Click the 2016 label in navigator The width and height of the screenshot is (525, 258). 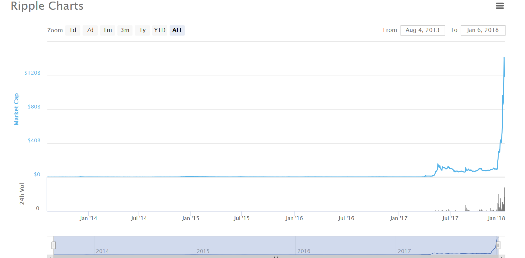click(304, 251)
